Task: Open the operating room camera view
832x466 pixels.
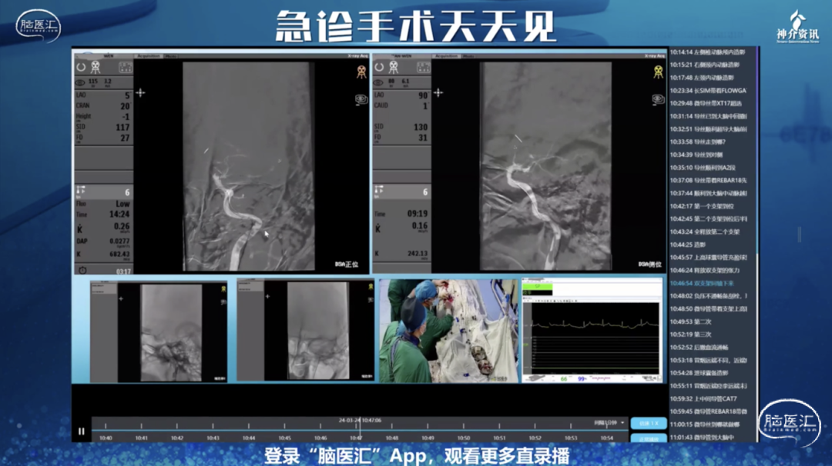Action: tap(449, 331)
